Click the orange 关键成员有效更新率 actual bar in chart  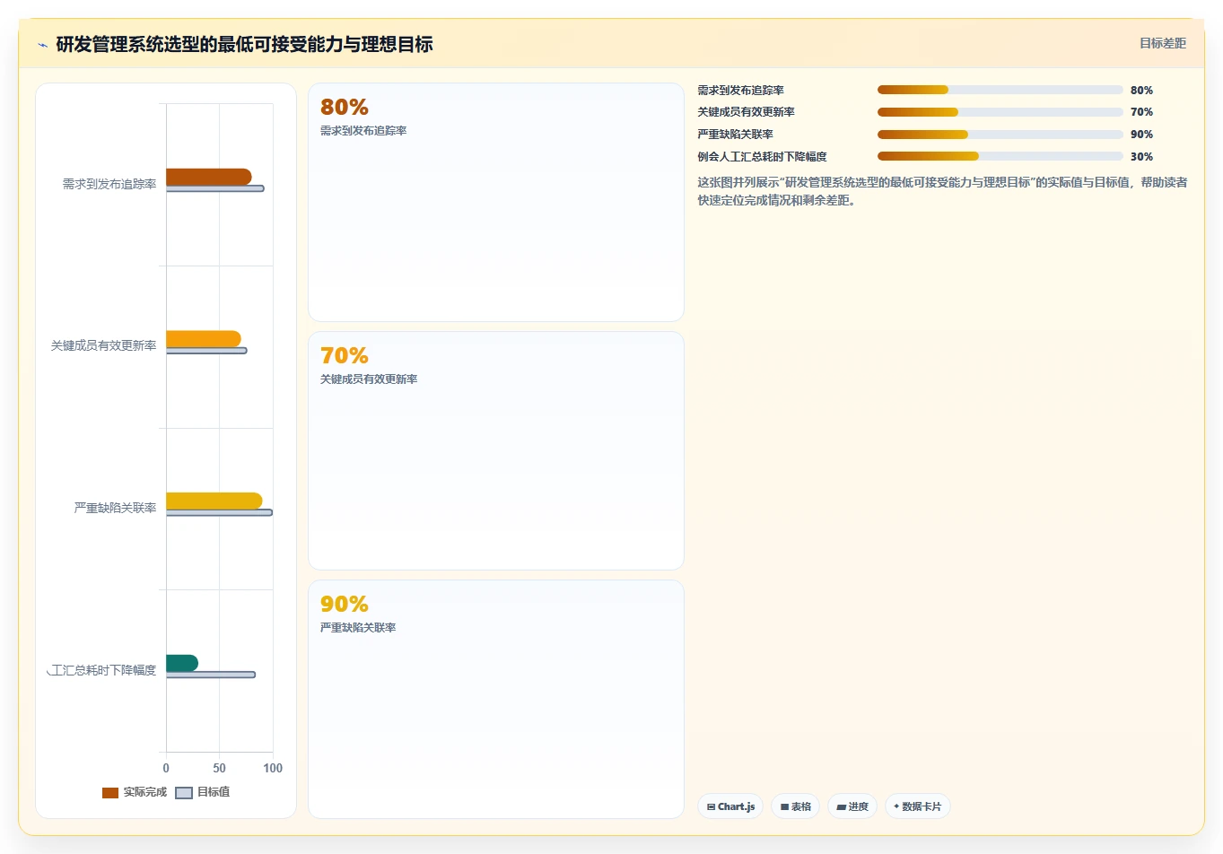coord(203,339)
